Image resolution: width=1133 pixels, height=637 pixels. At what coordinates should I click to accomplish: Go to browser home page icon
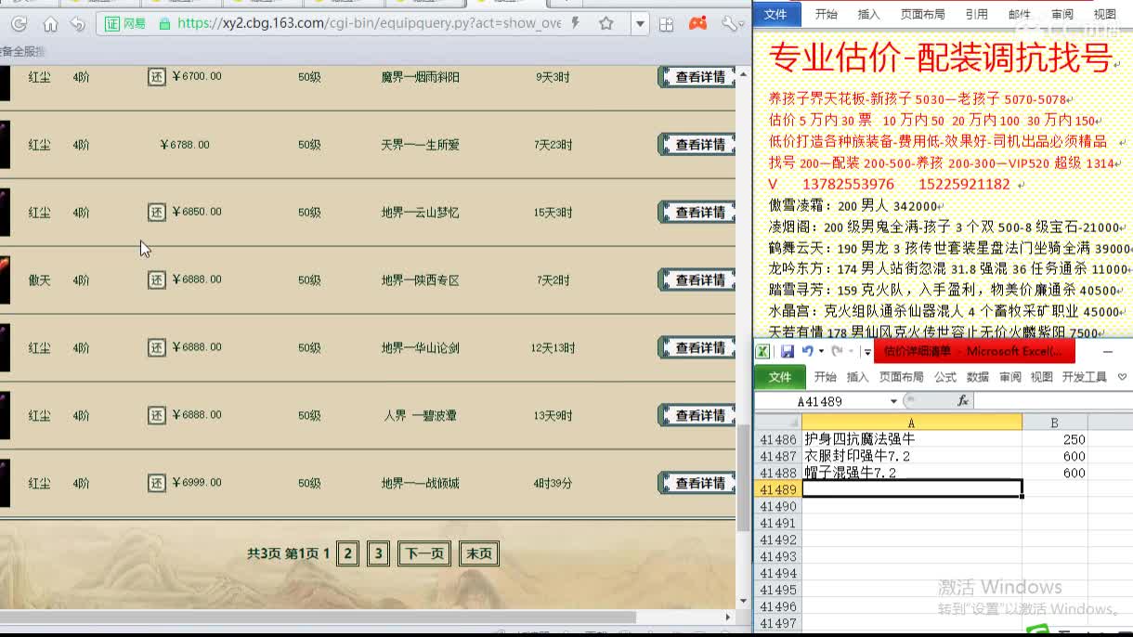pos(51,24)
